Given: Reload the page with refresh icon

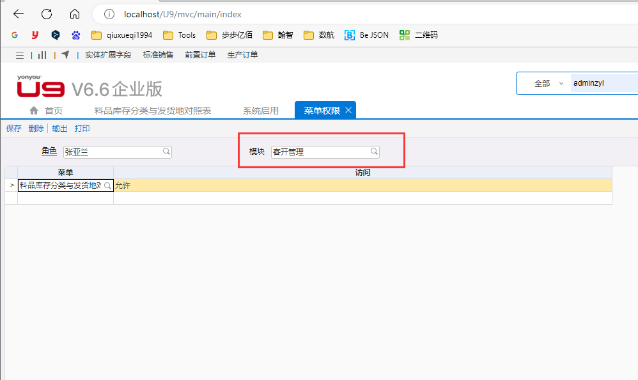Looking at the screenshot, I should point(47,14).
